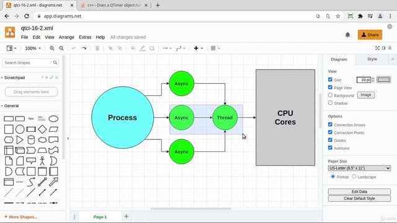Redo the last undone action
The height and width of the screenshot is (223, 397).
click(84, 48)
